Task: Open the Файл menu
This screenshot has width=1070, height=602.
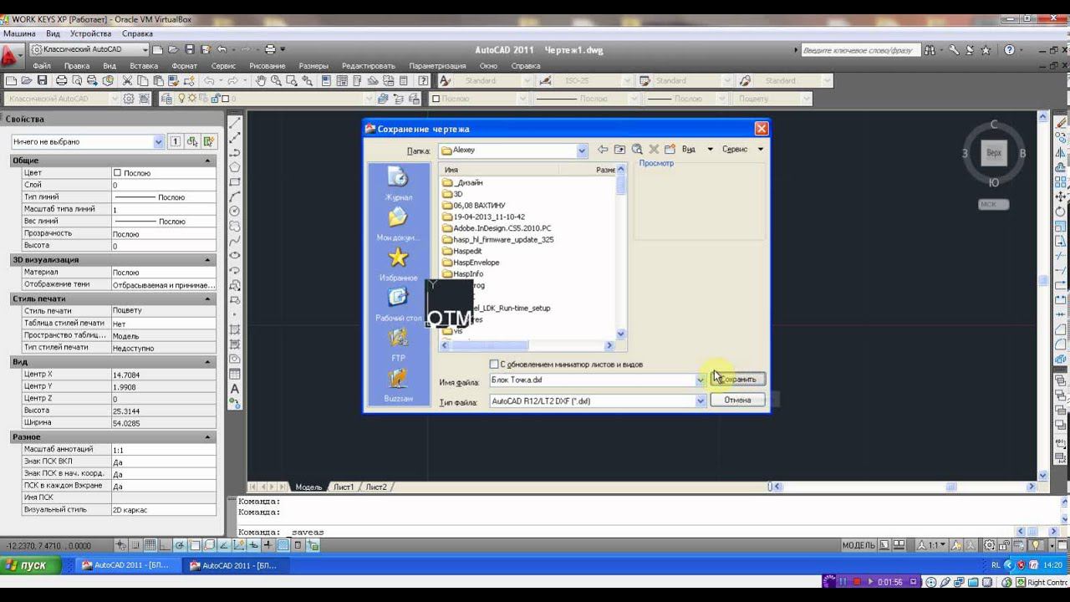Action: (x=42, y=66)
